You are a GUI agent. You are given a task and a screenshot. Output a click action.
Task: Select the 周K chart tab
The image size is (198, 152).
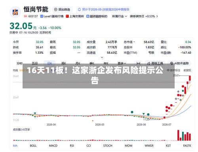pyautogui.click(x=64, y=64)
